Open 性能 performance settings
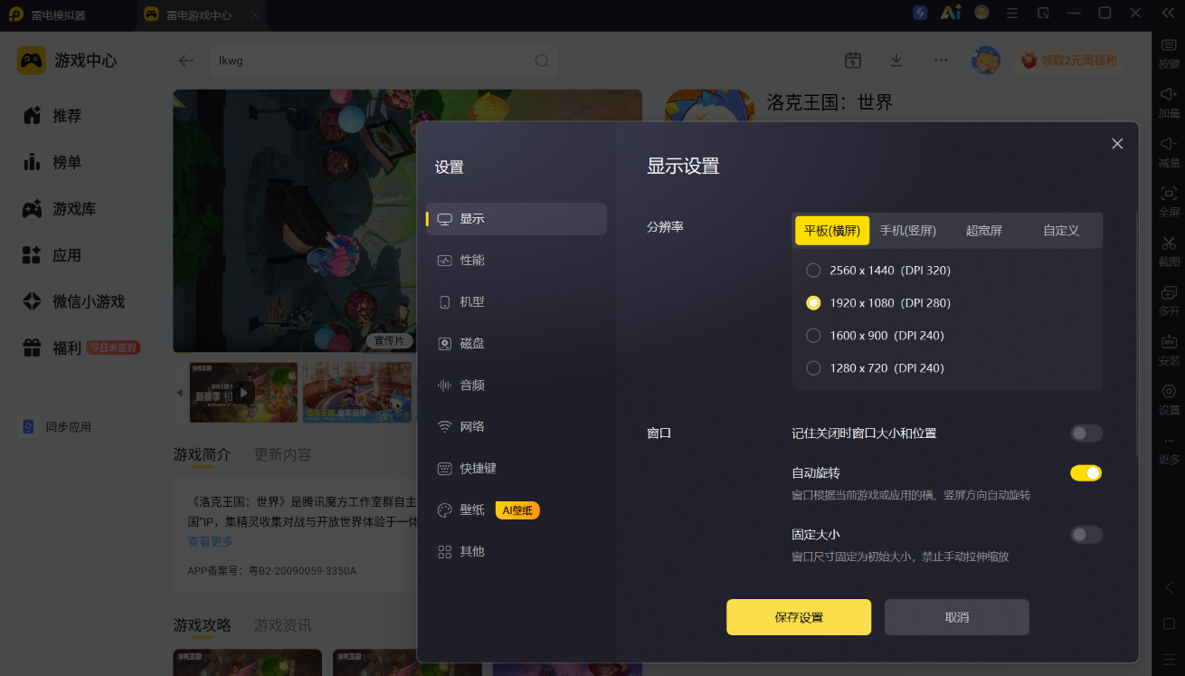The height and width of the screenshot is (676, 1185). (x=517, y=261)
